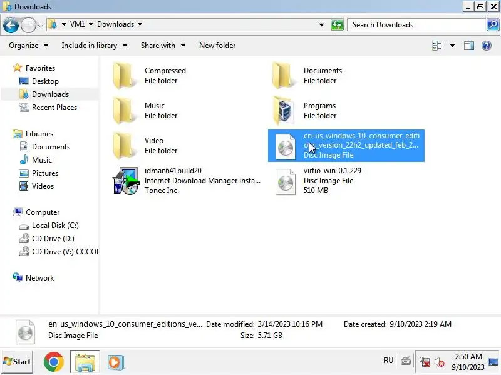Select virtio-win-0.1.229 disc image icon
The width and height of the screenshot is (501, 375).
(286, 181)
